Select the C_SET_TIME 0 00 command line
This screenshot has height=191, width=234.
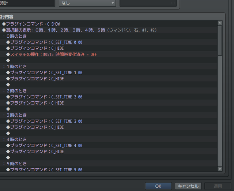point(109,42)
